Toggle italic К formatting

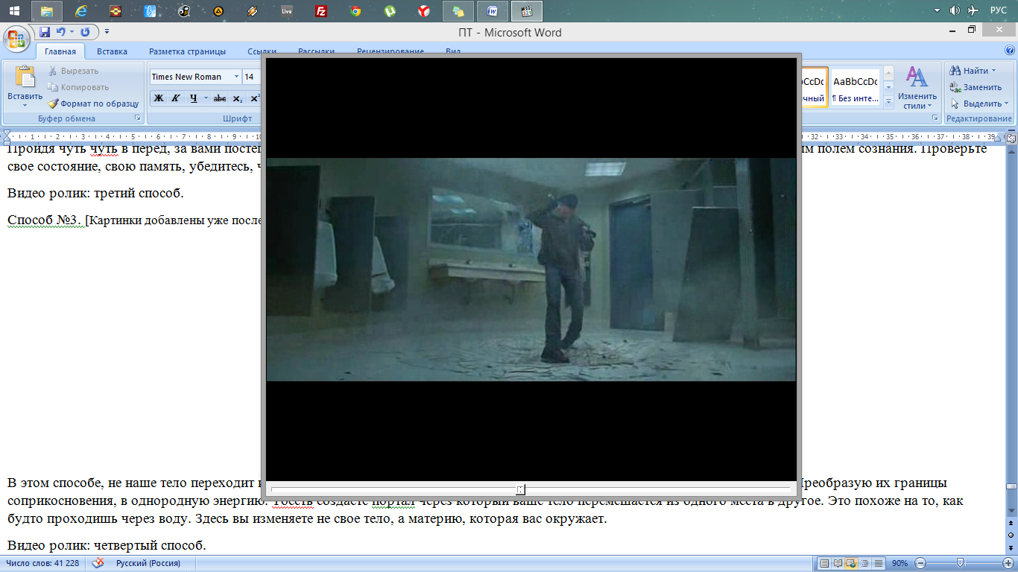coord(176,98)
